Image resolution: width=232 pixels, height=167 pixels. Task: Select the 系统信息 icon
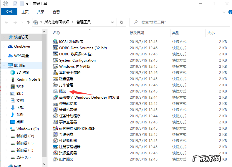[55, 134]
